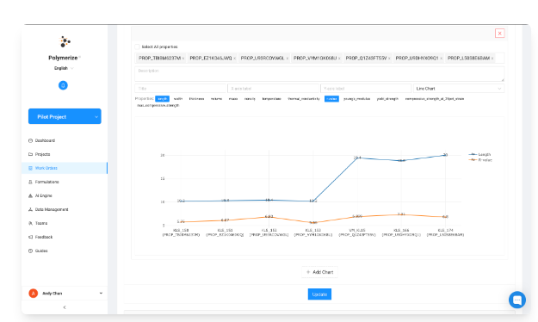This screenshot has height=322, width=538.
Task: Click the Feedback sidebar icon
Action: click(30, 237)
